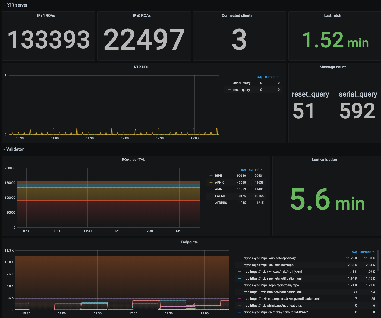Click avg header in Endpoints legend

click(x=354, y=252)
